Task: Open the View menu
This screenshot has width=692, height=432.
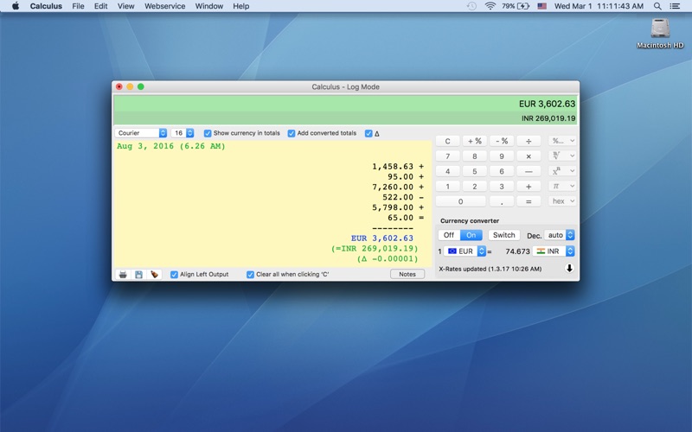Action: pyautogui.click(x=125, y=6)
